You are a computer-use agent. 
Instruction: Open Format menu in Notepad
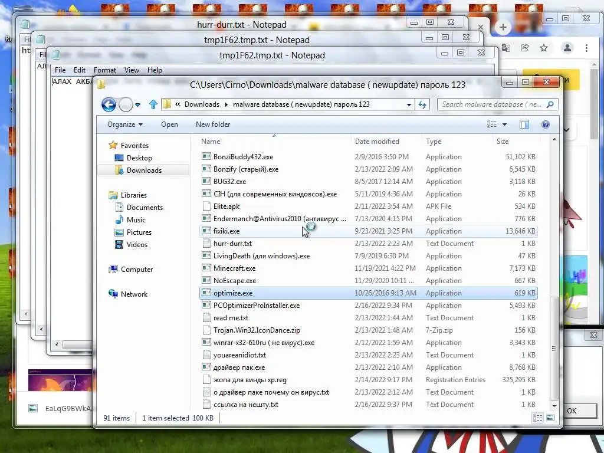[105, 70]
